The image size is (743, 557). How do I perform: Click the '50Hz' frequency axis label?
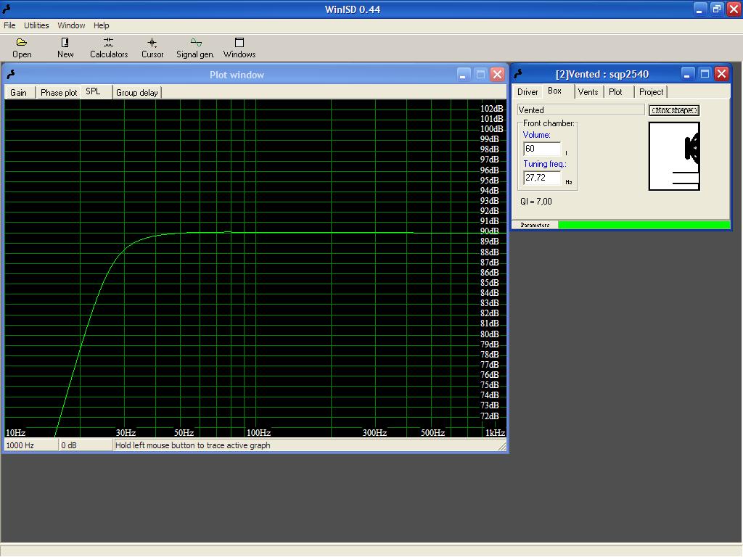[x=184, y=432]
